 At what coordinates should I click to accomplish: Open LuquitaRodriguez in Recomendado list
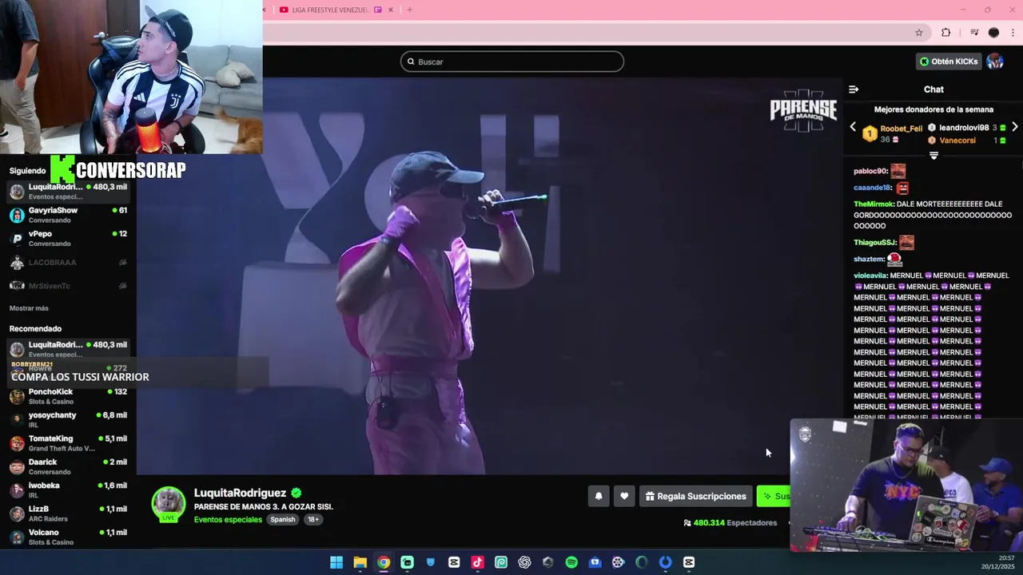(68, 349)
